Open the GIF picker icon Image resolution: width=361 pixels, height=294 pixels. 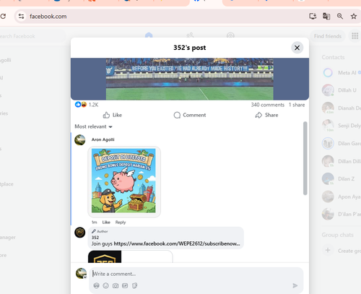125,285
